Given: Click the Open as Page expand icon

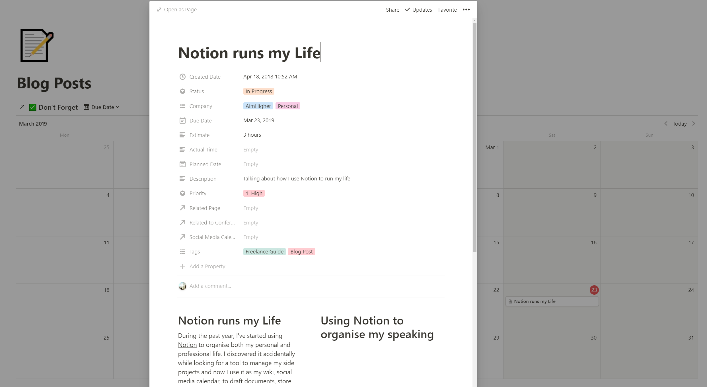Looking at the screenshot, I should point(159,10).
